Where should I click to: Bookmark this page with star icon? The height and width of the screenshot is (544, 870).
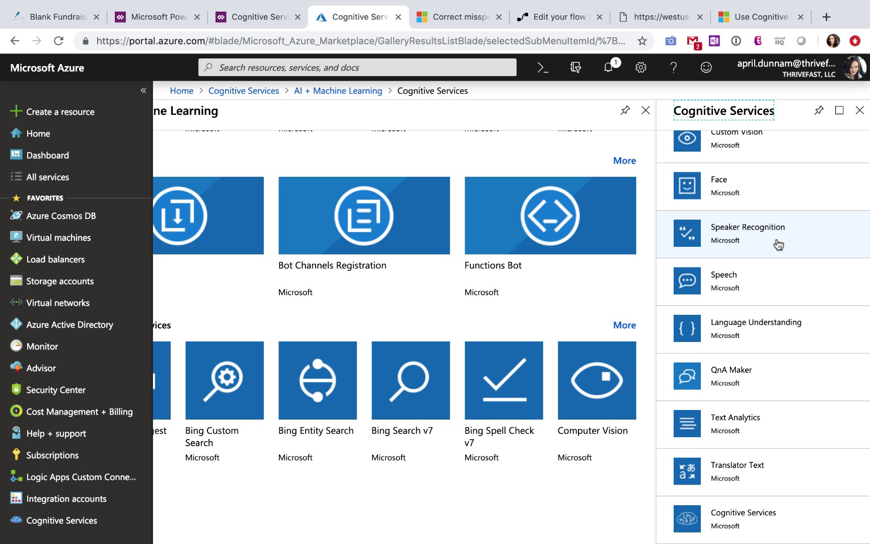click(x=642, y=41)
